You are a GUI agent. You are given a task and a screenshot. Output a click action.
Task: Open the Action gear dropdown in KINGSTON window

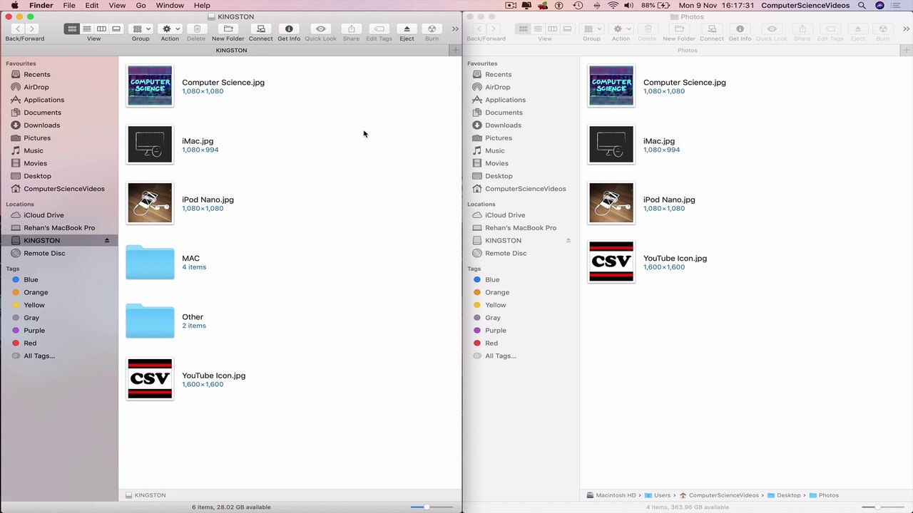(x=170, y=28)
